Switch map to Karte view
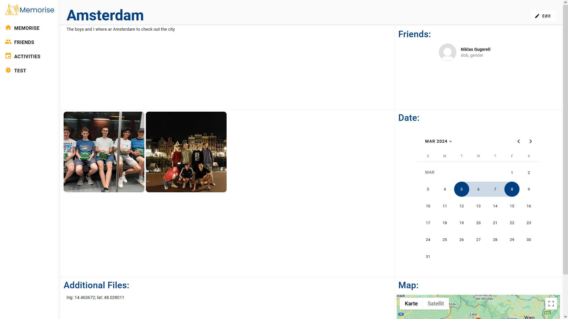This screenshot has height=319, width=568. [411, 304]
